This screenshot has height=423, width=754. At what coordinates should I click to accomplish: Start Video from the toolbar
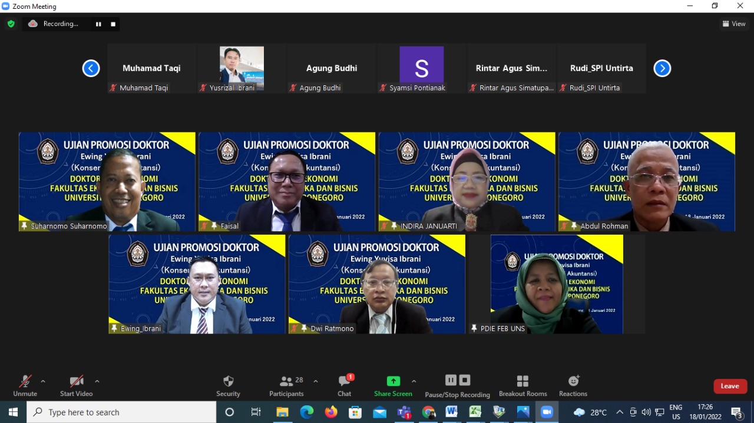(76, 385)
